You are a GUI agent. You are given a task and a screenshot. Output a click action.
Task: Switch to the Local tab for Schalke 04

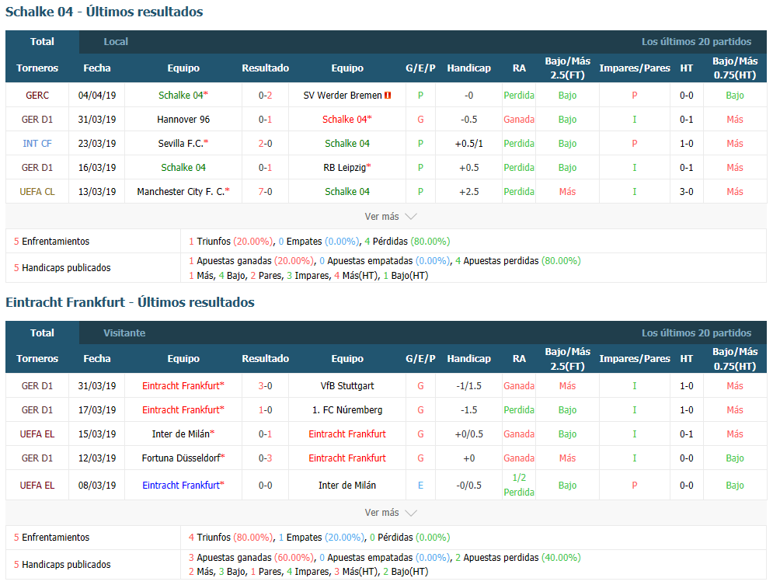pos(116,42)
